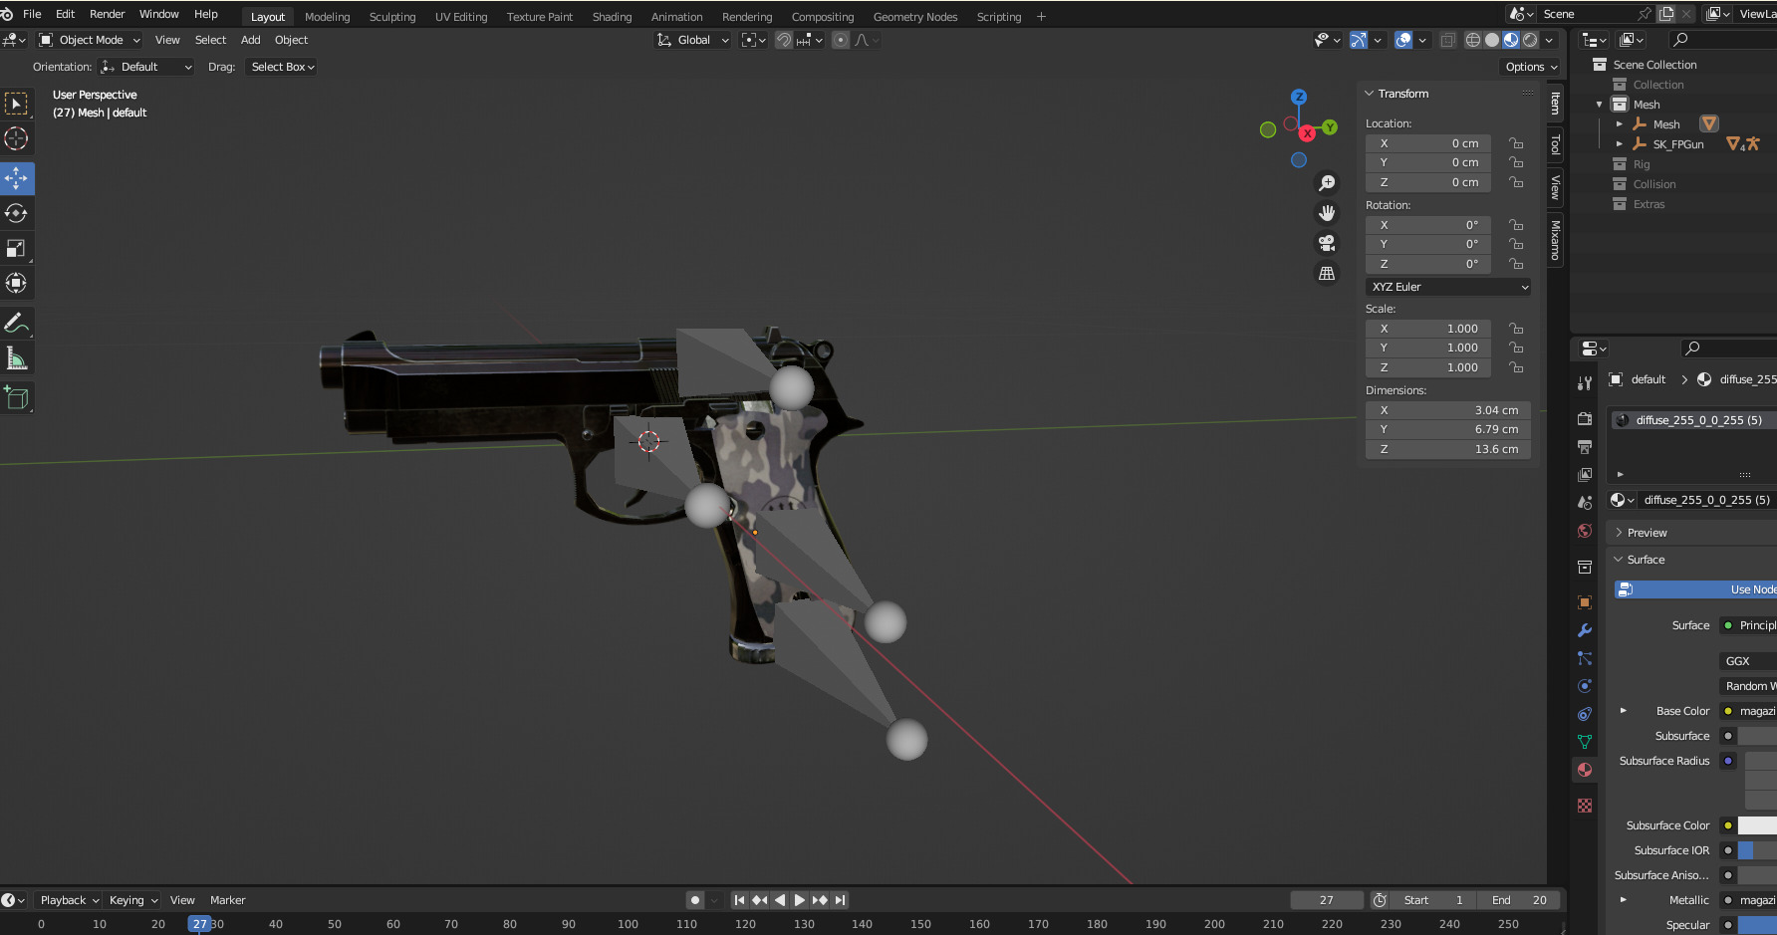
Task: Play the animation forward
Action: pos(799,900)
